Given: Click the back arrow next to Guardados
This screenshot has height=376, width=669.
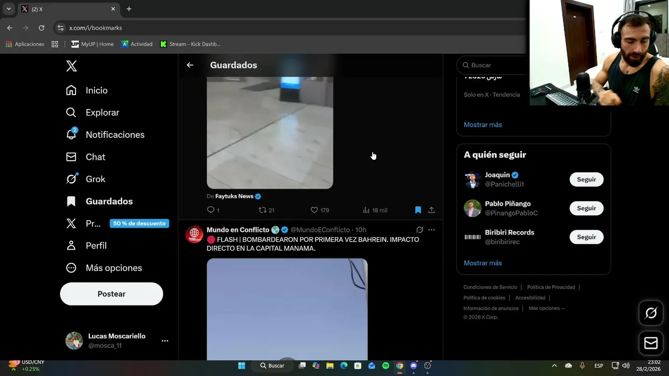Looking at the screenshot, I should [x=190, y=65].
